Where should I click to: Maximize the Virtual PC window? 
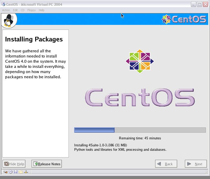[199, 4]
